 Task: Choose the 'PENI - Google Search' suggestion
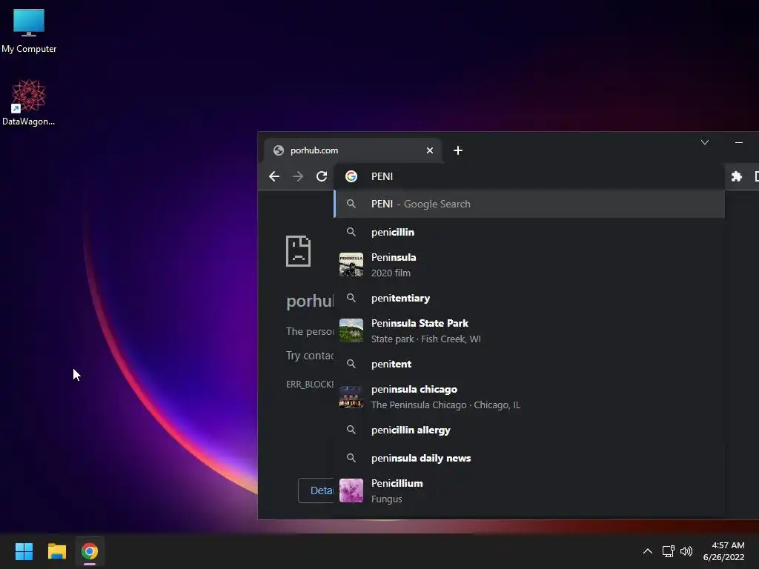[x=529, y=204]
